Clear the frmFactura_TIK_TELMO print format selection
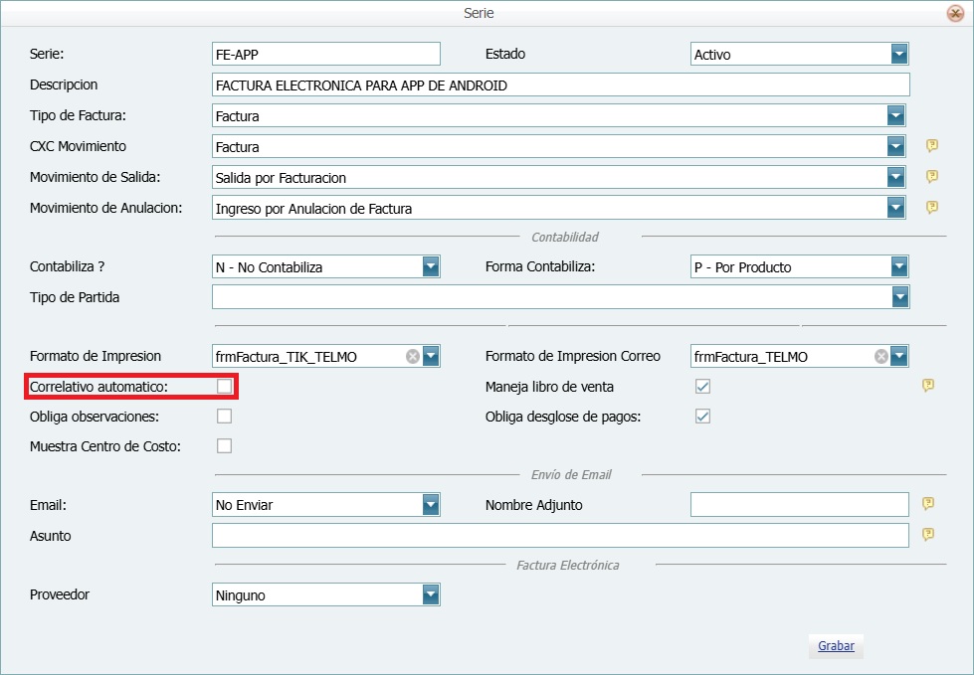Image resolution: width=974 pixels, height=675 pixels. [412, 355]
